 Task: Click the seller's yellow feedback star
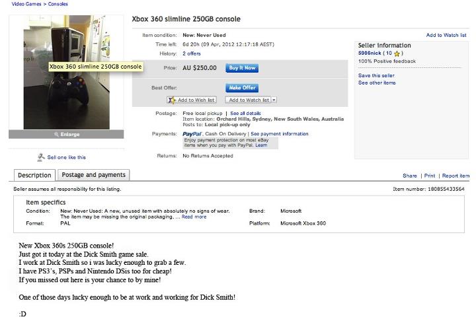coord(397,53)
